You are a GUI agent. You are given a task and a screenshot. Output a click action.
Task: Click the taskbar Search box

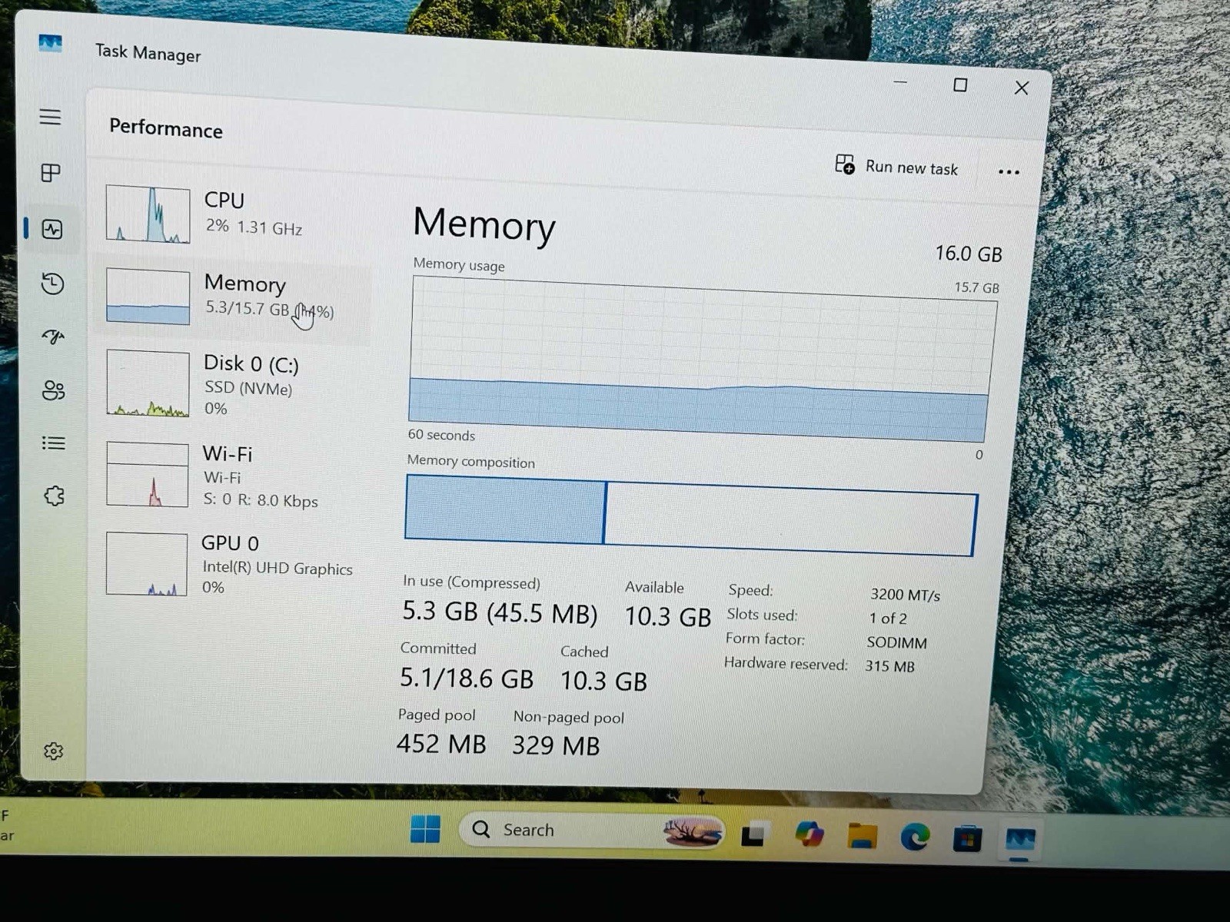coord(592,831)
